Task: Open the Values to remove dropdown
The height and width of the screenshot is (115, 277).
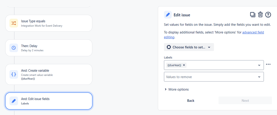Action: (x=214, y=77)
